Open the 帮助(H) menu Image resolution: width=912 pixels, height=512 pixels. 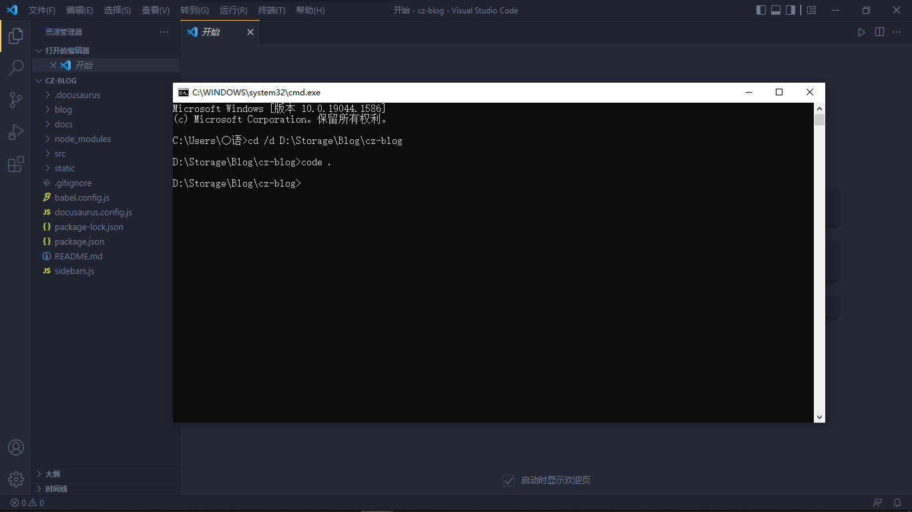(310, 10)
